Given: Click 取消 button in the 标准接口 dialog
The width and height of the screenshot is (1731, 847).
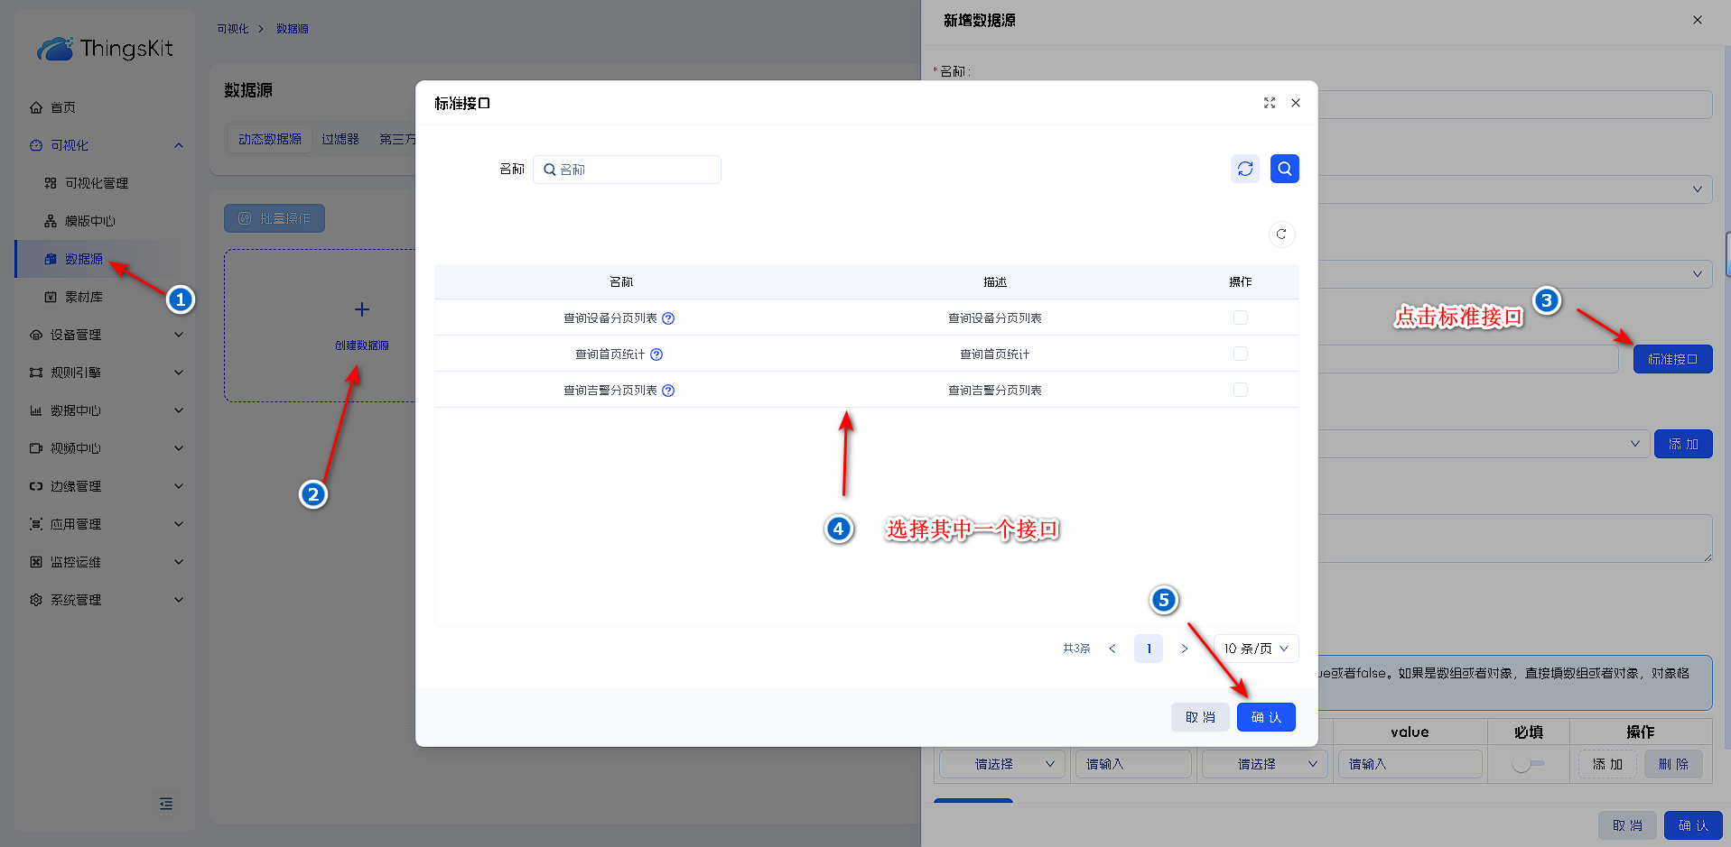Looking at the screenshot, I should pyautogui.click(x=1200, y=717).
